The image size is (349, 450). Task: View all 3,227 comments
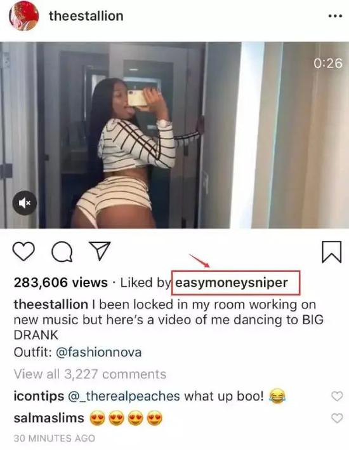[x=90, y=374]
